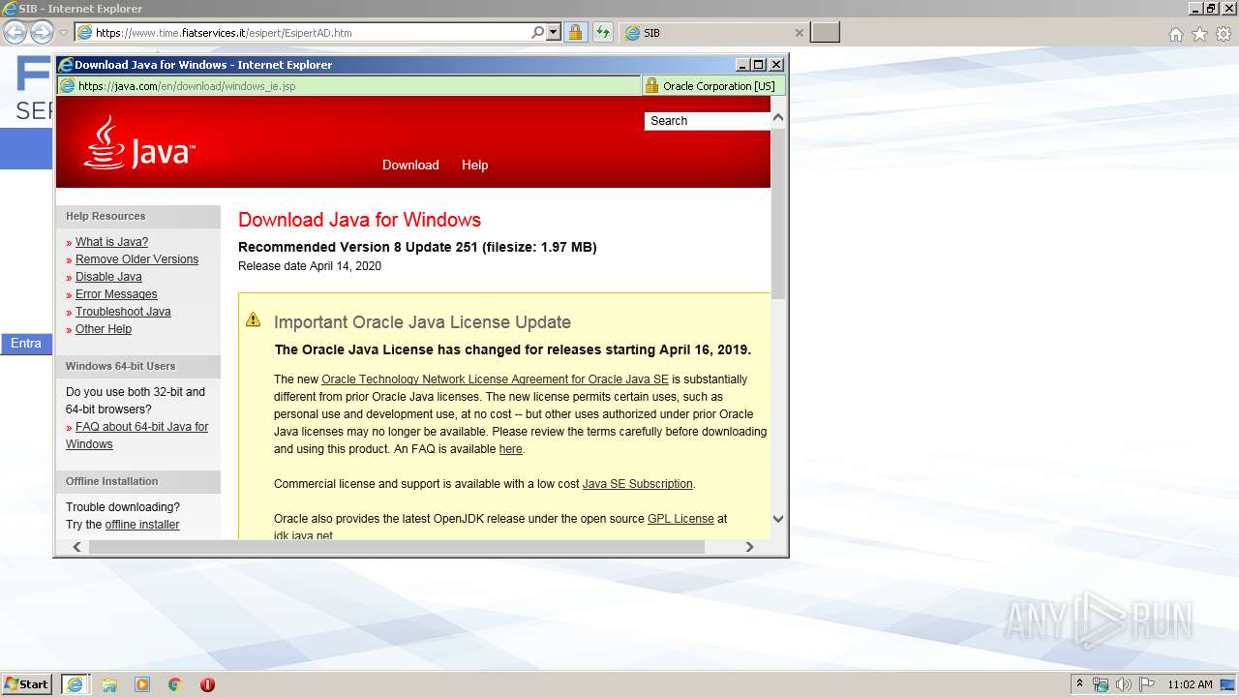Open the FAQ 'here' link

pyautogui.click(x=510, y=449)
